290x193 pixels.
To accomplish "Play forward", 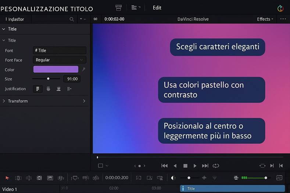I will click(195, 166).
